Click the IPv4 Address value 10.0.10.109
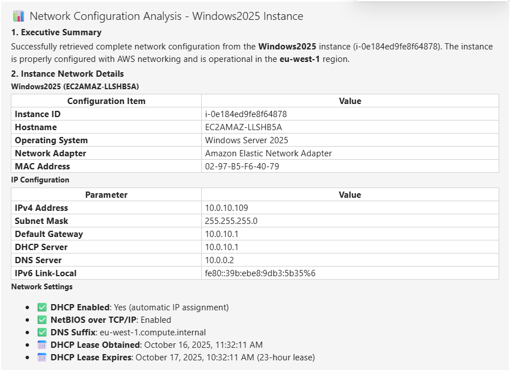Screen dimensions: 510x370 pyautogui.click(x=226, y=208)
